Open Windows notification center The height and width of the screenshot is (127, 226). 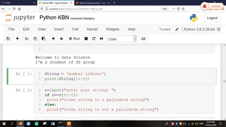pos(220,124)
